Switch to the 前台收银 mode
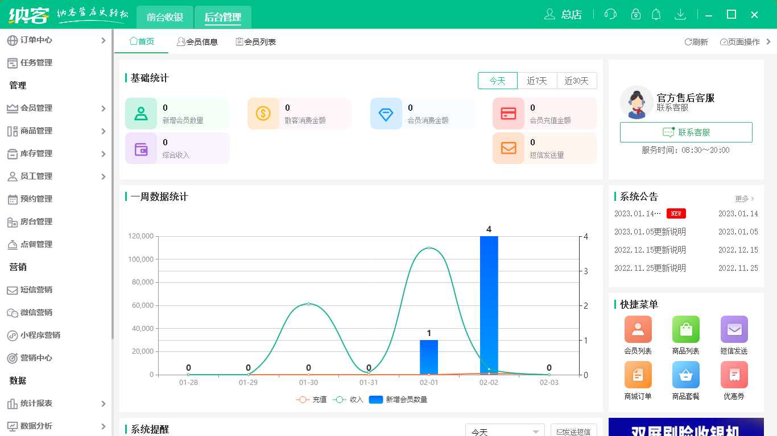Image resolution: width=777 pixels, height=436 pixels. tap(163, 17)
